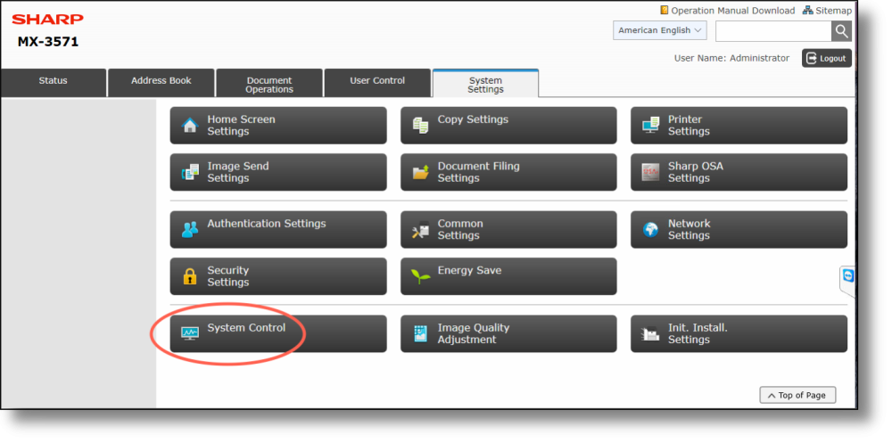Open the Sitemap link
Image resolution: width=892 pixels, height=443 pixels.
click(833, 10)
